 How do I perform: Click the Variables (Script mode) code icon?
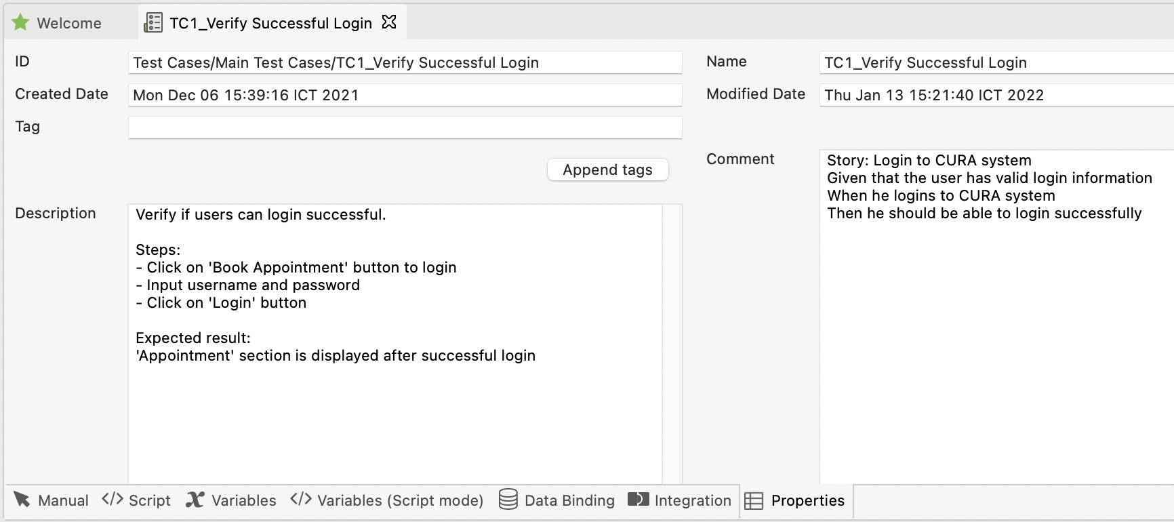coord(301,500)
